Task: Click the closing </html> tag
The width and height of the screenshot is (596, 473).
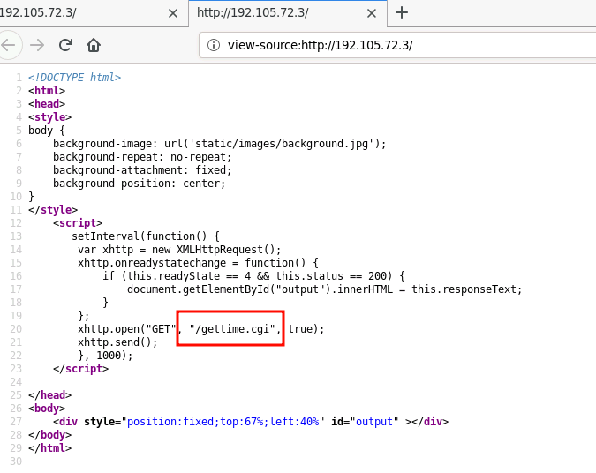Action: pos(49,448)
